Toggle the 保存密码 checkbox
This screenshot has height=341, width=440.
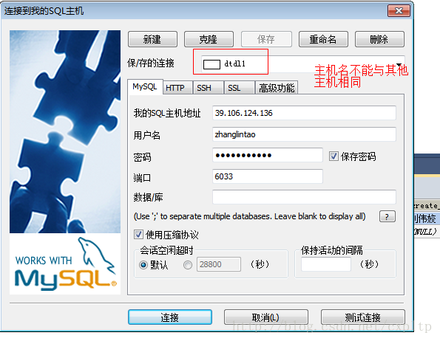pos(334,156)
